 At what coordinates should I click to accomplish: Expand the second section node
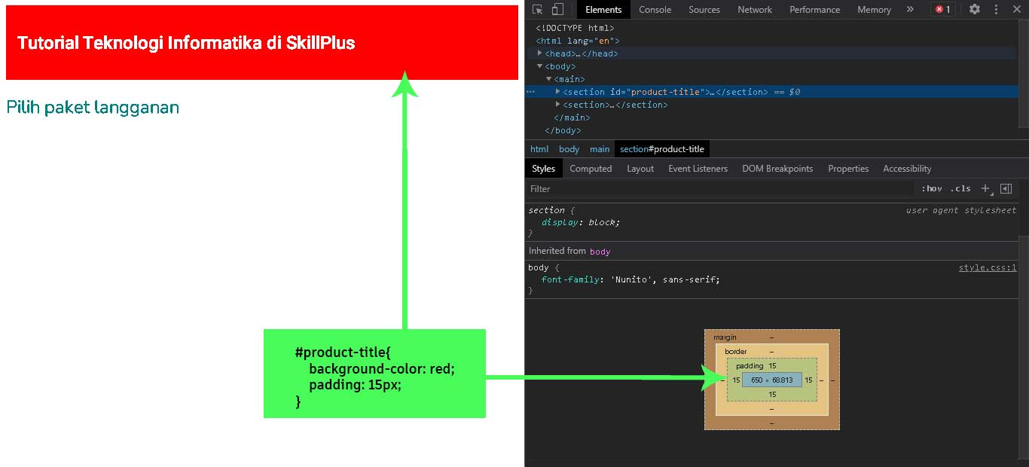(557, 105)
